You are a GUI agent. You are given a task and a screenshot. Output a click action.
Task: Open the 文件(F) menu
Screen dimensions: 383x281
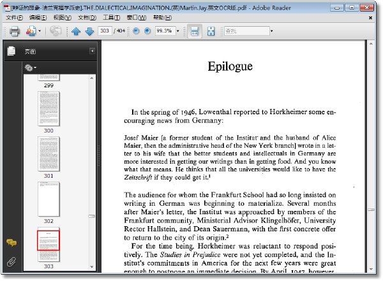point(14,18)
